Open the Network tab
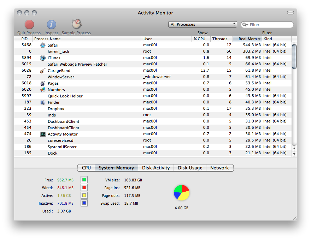 pos(219,168)
